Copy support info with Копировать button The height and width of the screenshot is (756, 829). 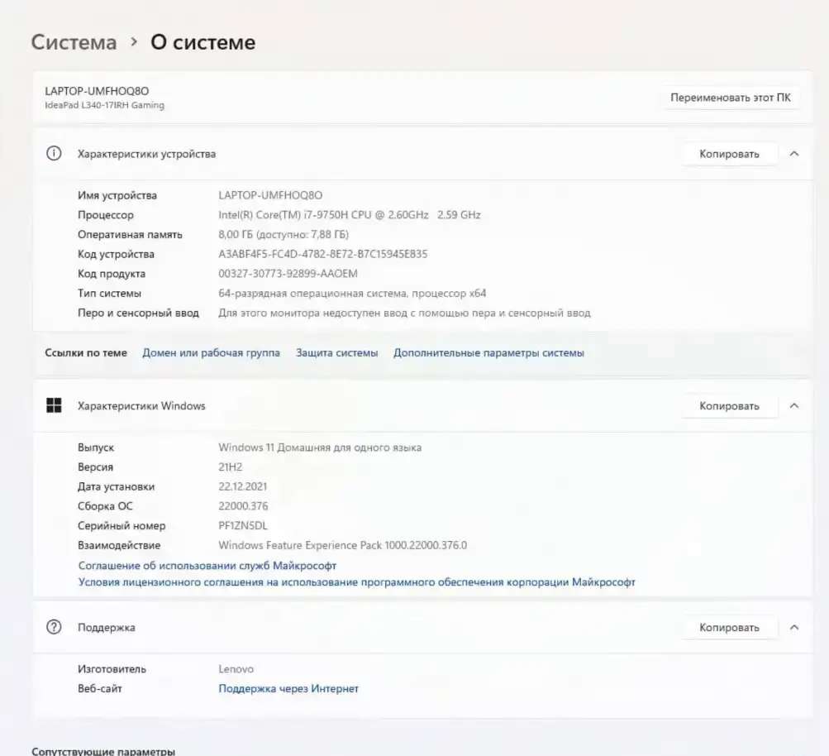pyautogui.click(x=729, y=628)
